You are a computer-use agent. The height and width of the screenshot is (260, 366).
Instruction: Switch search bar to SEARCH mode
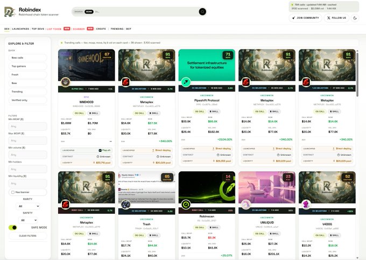pyautogui.click(x=79, y=12)
